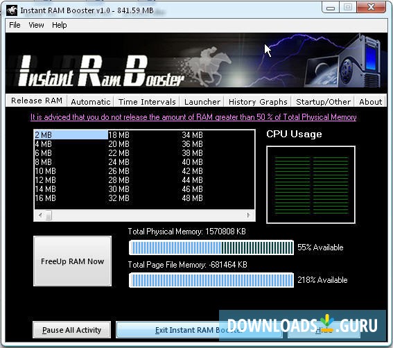Open the View menu

[36, 25]
